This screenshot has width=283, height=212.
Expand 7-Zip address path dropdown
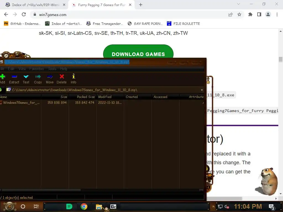(x=202, y=90)
